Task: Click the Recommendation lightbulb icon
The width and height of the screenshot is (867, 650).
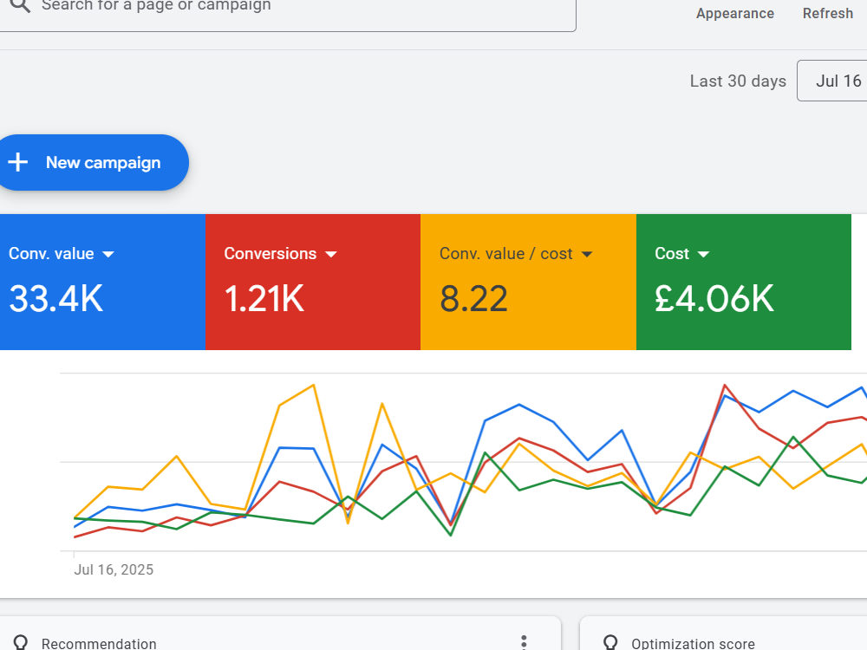Action: coord(21,642)
